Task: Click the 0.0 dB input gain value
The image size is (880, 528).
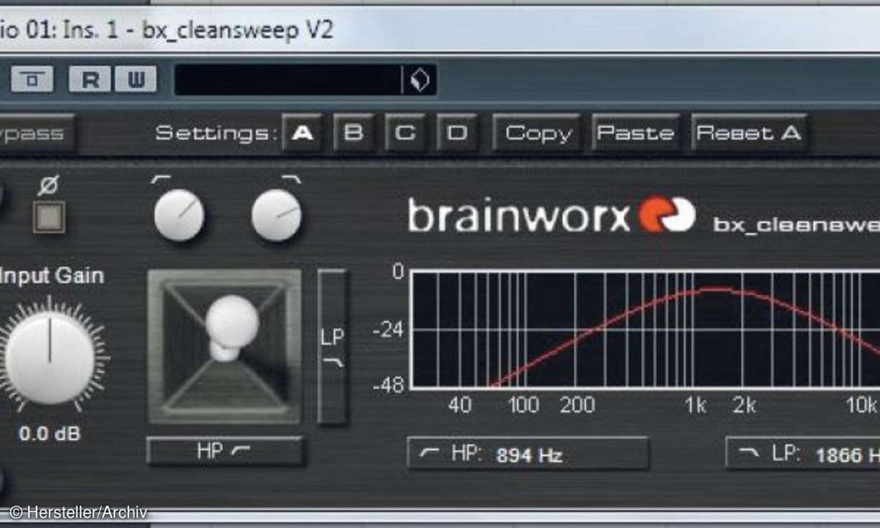Action: pos(49,433)
